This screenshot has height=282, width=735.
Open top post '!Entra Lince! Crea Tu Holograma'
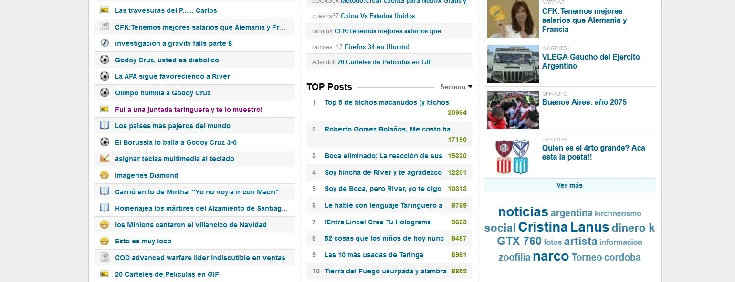click(378, 222)
